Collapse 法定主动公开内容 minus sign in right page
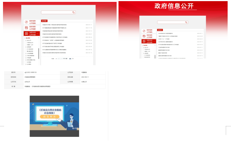This screenshot has height=144, width=231. 154,41
